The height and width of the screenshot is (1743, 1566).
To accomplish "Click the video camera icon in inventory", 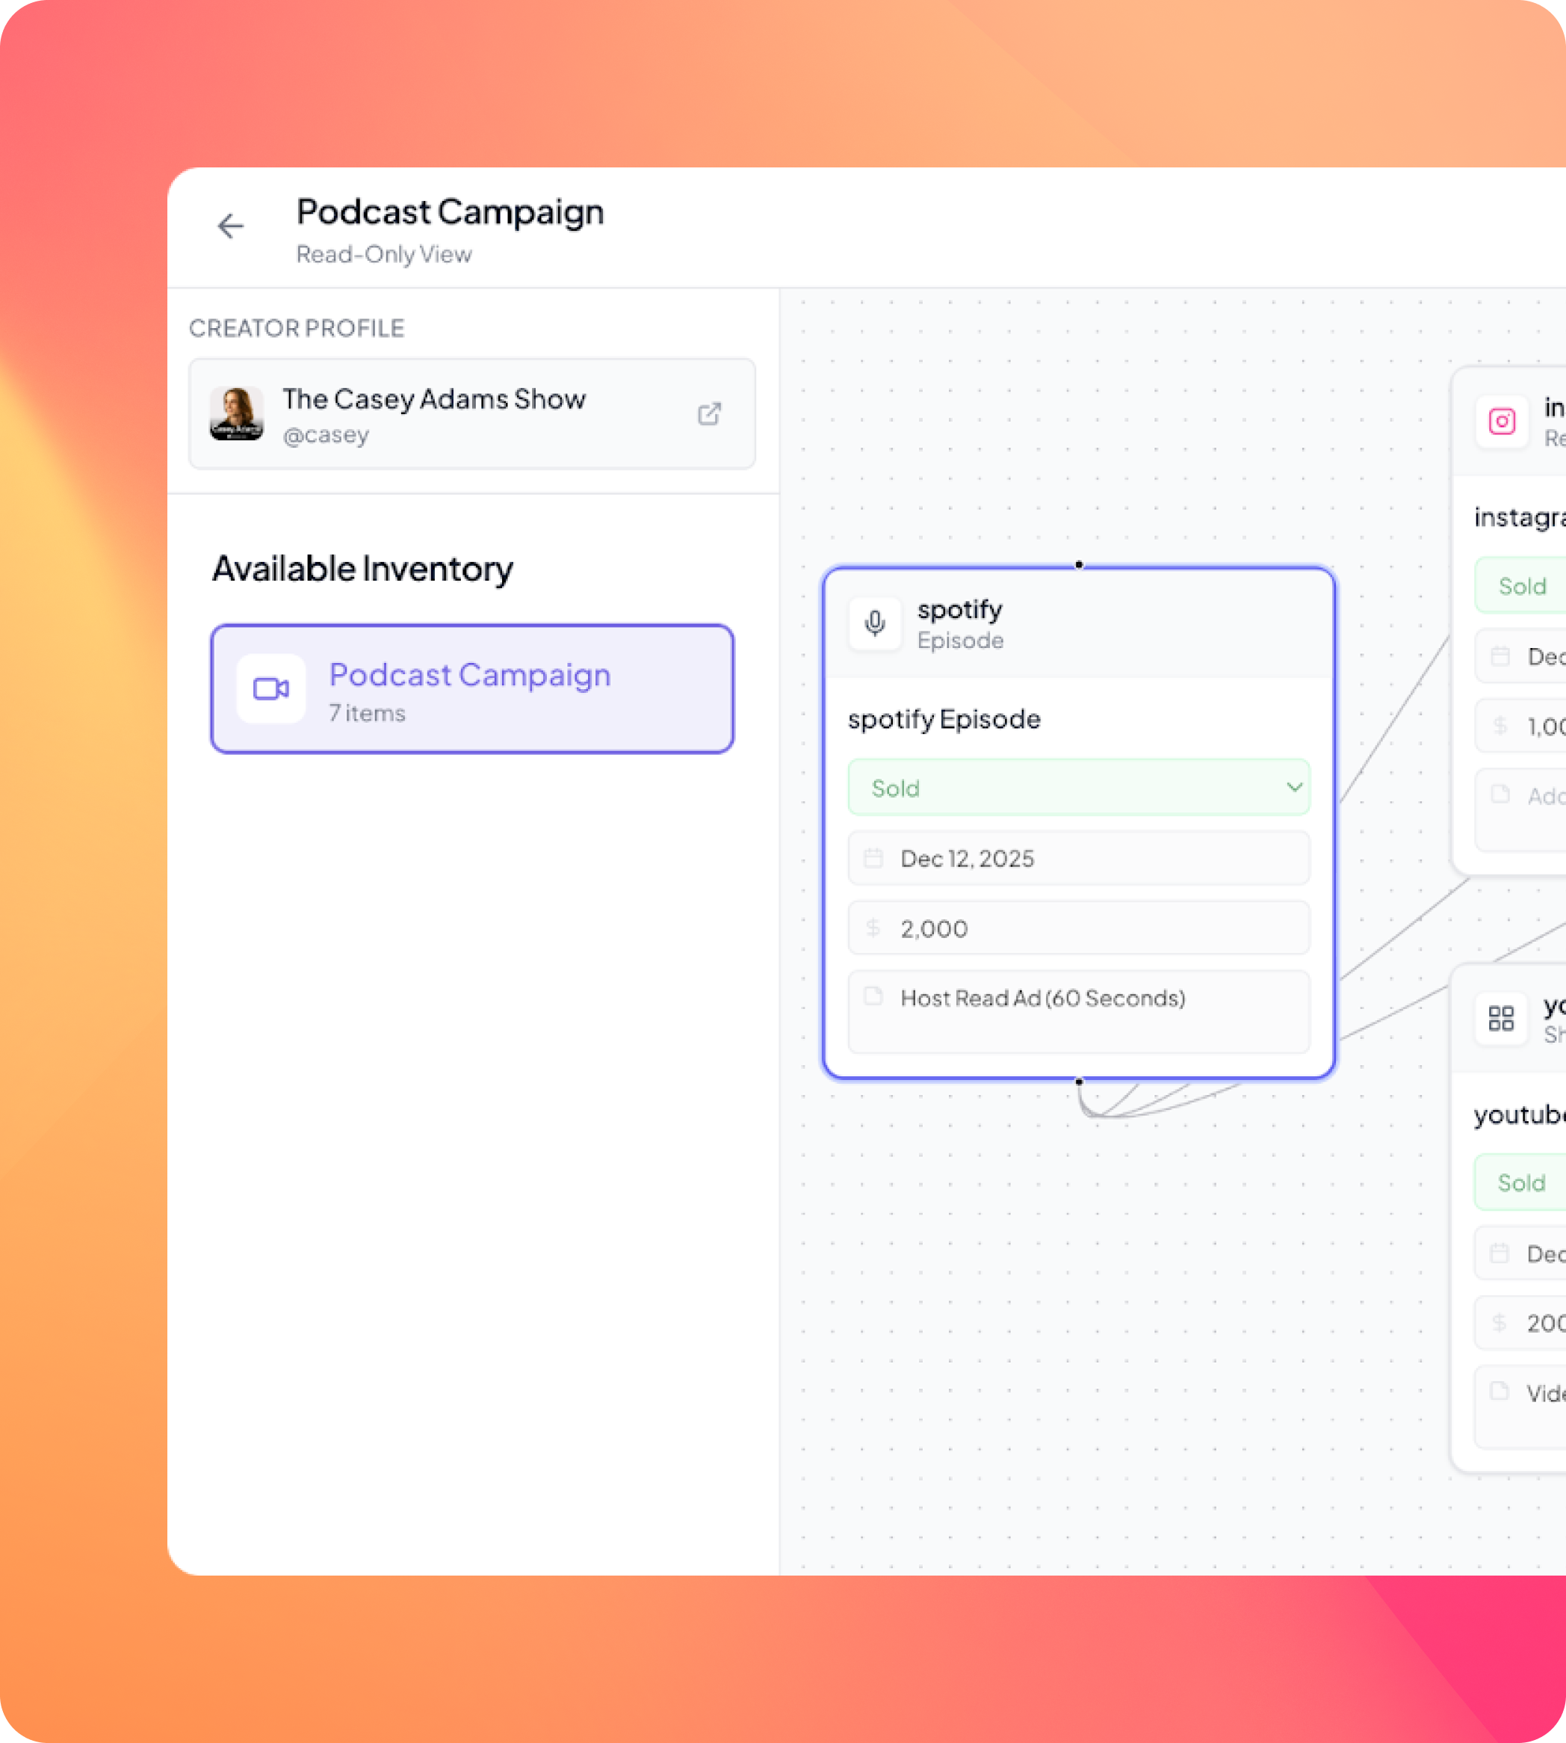I will point(271,688).
